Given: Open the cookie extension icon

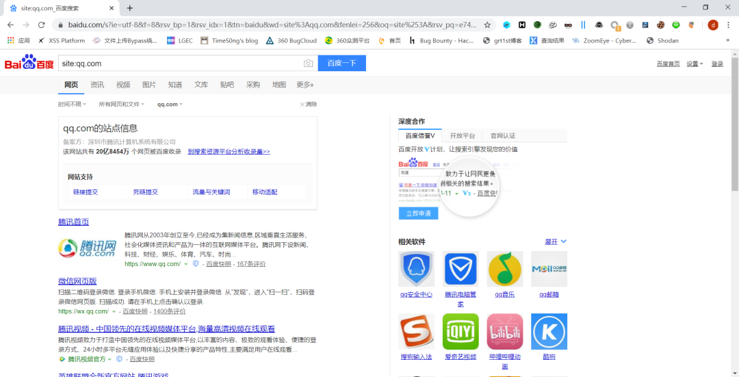Looking at the screenshot, I should (661, 25).
